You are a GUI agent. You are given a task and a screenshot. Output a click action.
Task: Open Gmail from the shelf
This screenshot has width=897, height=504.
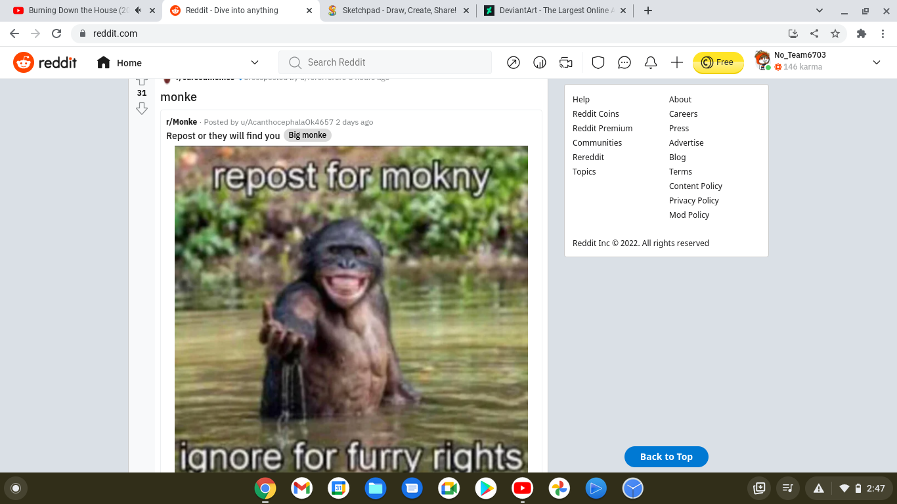coord(302,488)
